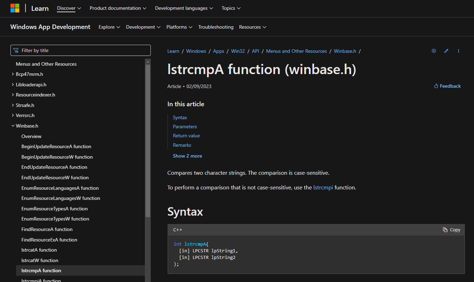Screen dimensions: 474x282
Task: Open FindResourceA function
Action: click(x=47, y=229)
